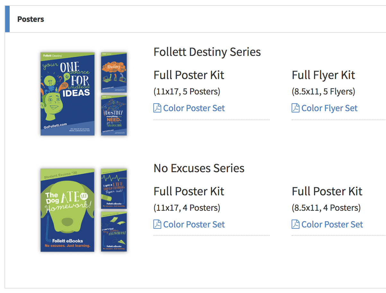Click the 'Life Threatening Paper Cut' poster thumbnail
386x293 pixels.
point(114,188)
